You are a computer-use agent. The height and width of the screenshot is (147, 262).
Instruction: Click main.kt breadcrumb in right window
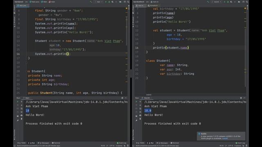coord(155,2)
